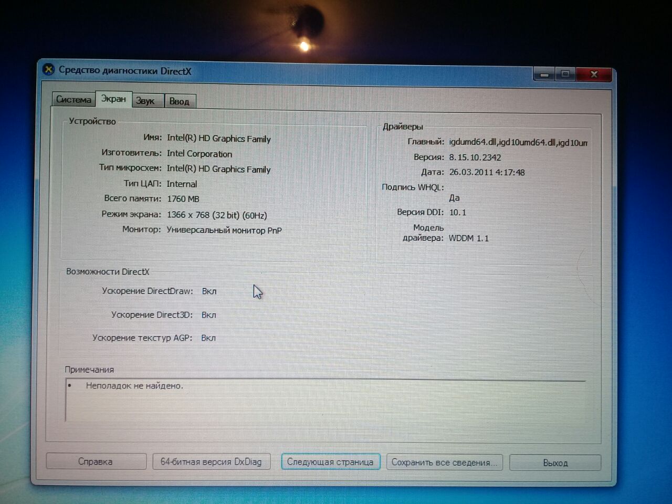The height and width of the screenshot is (504, 672).
Task: Click Сохранить все сведения button
Action: coord(444,463)
